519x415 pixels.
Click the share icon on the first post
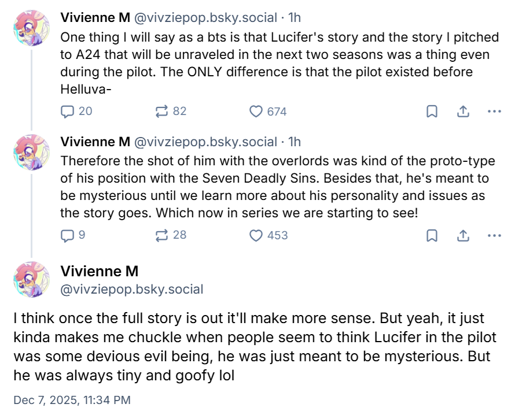tap(462, 111)
